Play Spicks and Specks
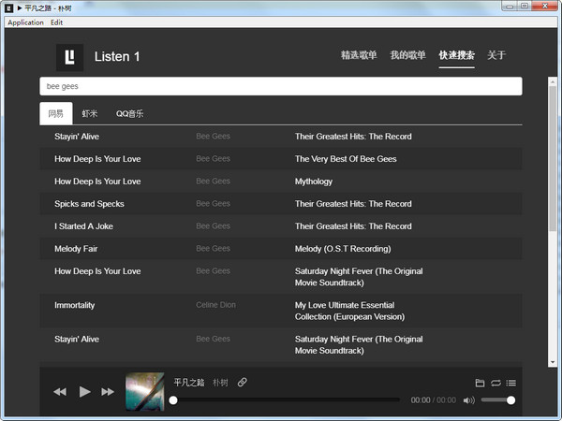Screen dimensions: 562x421 point(89,204)
